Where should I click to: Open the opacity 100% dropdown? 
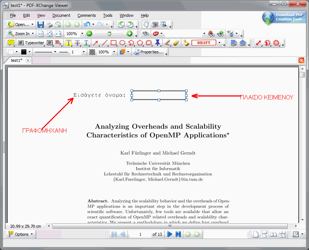tap(114, 52)
